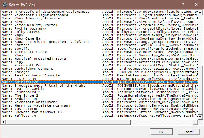Select the Microsoft Whiteboard row
Viewport: 204px width, 138px height.
[x=99, y=102]
